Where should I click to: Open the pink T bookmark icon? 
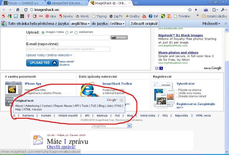pyautogui.click(x=28, y=16)
